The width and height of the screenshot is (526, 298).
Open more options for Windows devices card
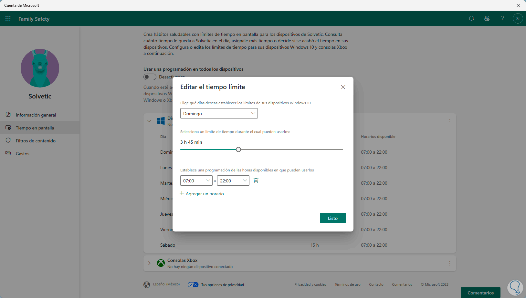pos(450,121)
